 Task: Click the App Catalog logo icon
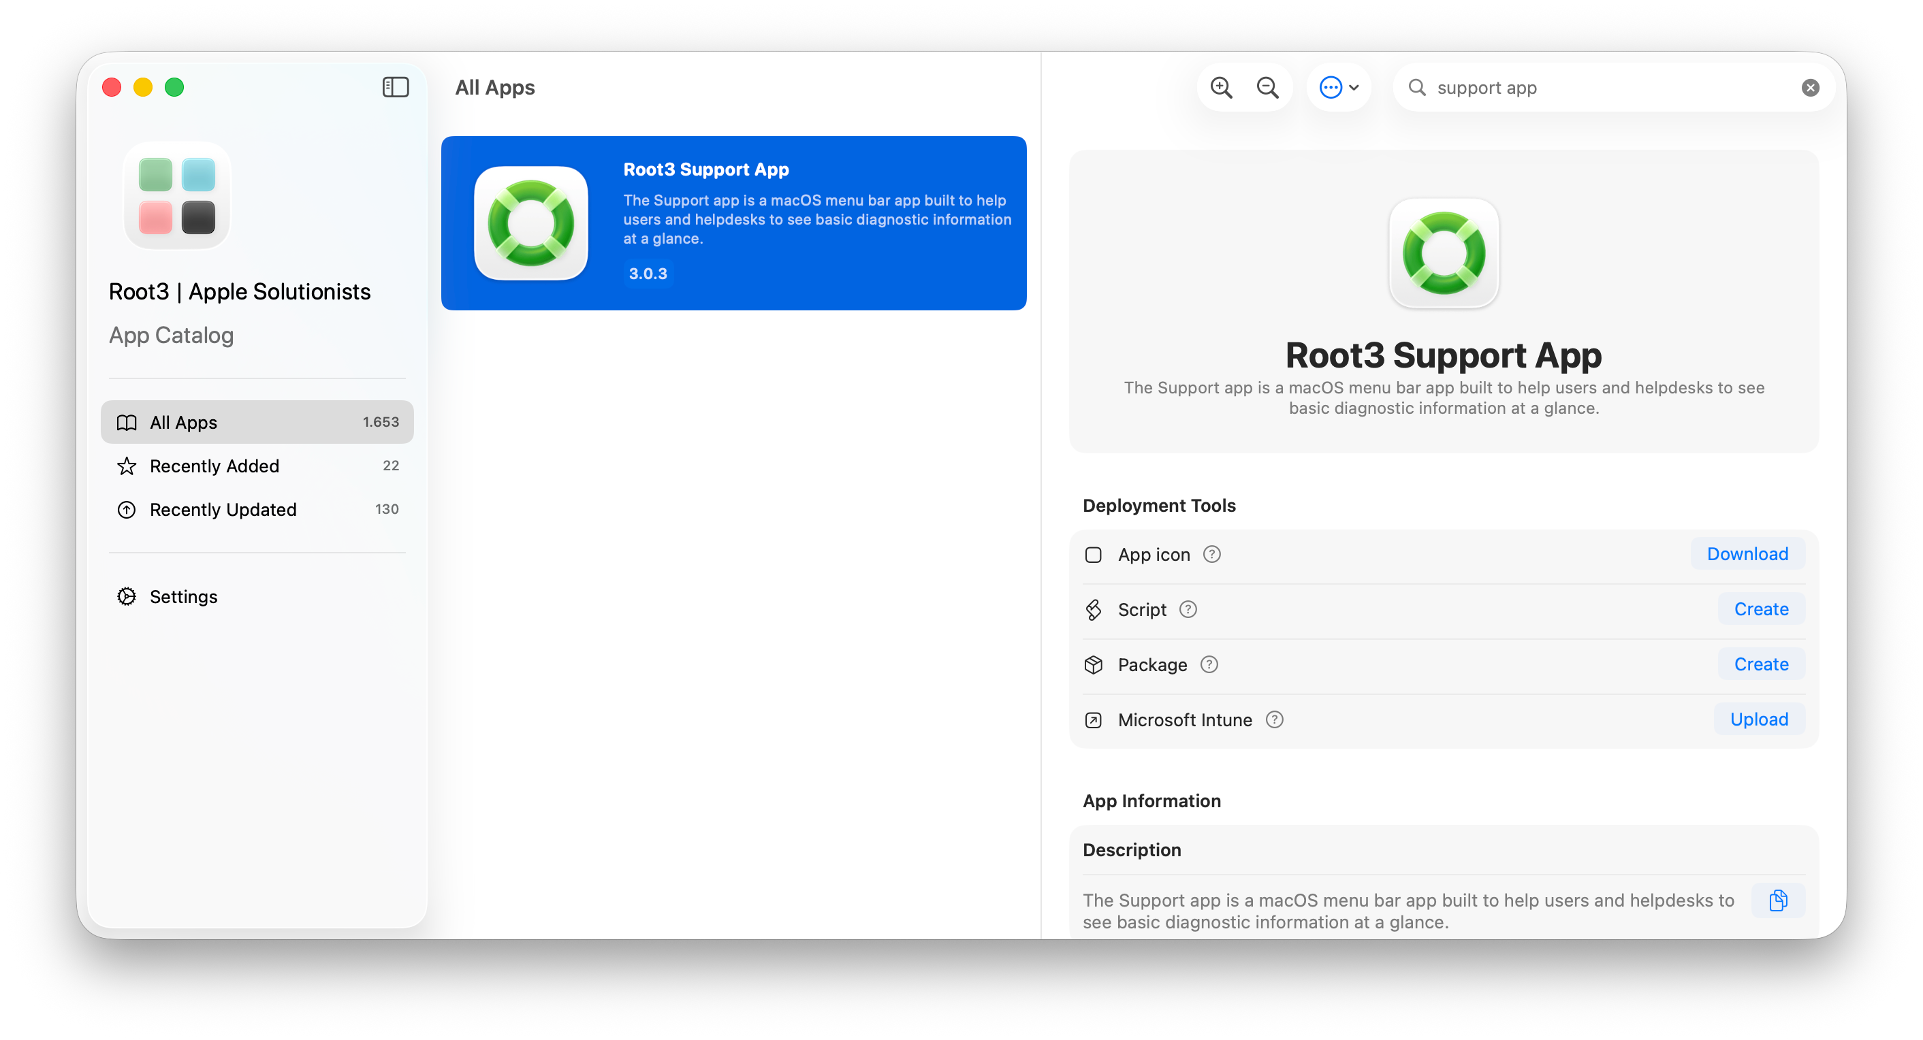point(177,195)
